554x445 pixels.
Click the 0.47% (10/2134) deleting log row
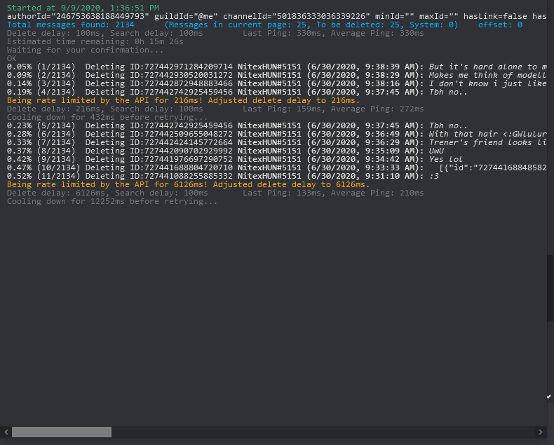coord(276,167)
